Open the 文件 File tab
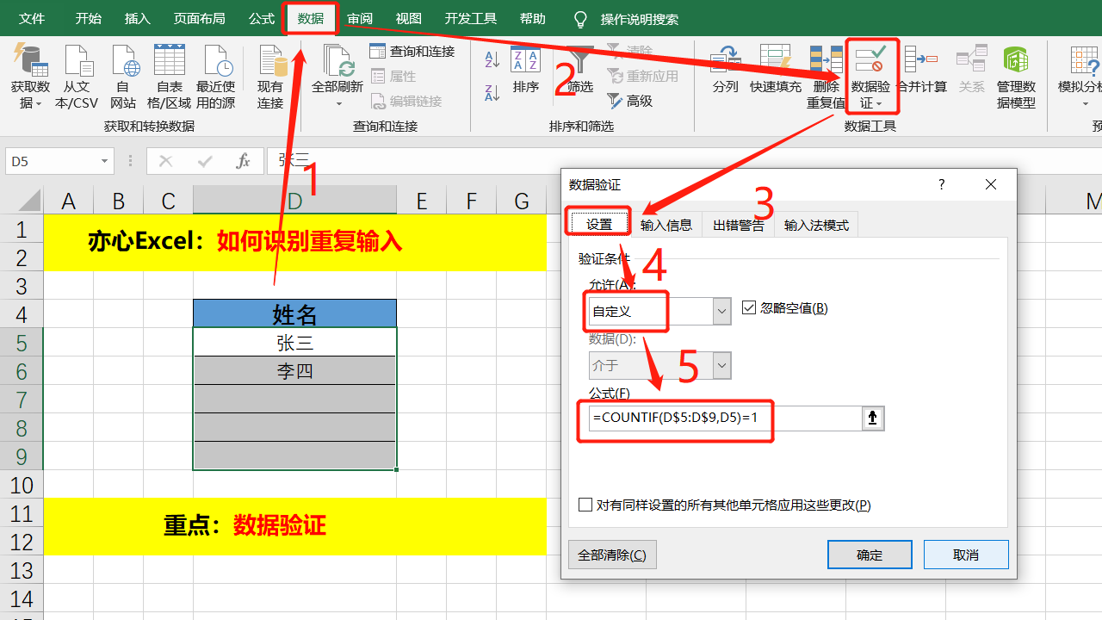The height and width of the screenshot is (620, 1102). click(32, 19)
